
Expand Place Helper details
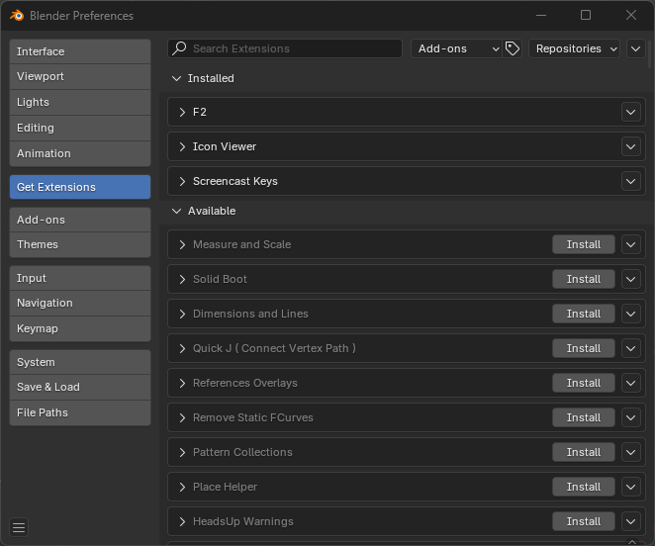[x=182, y=487]
